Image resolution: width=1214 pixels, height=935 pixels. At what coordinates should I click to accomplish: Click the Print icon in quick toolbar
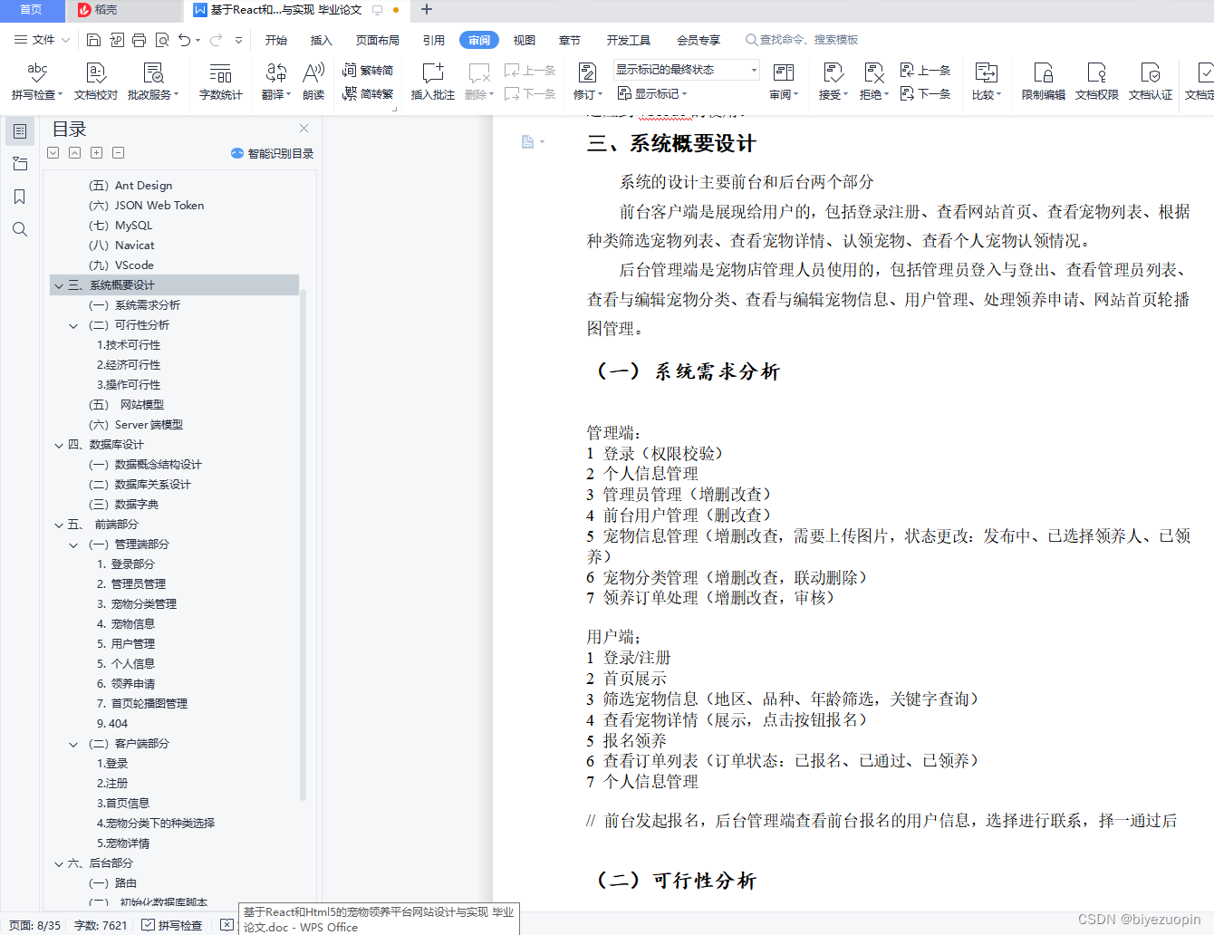pos(139,40)
